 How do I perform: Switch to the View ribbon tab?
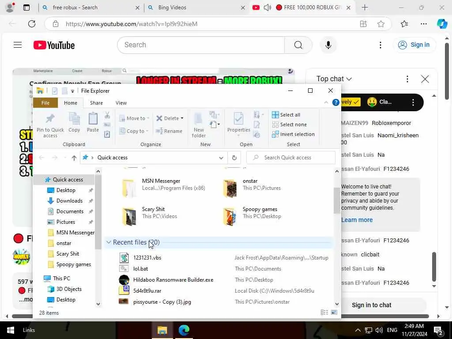[x=121, y=103]
